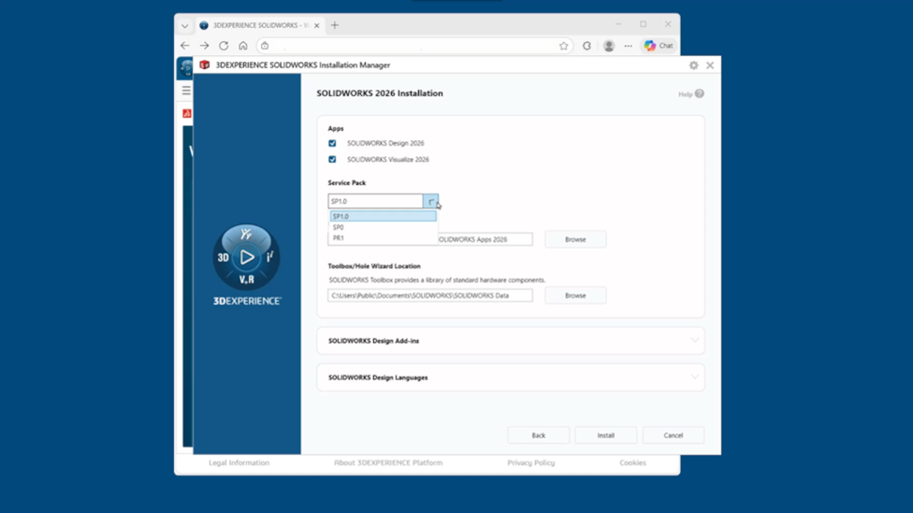This screenshot has width=913, height=513.
Task: Uncheck SOLIDWORKS Design 2026
Action: [332, 144]
